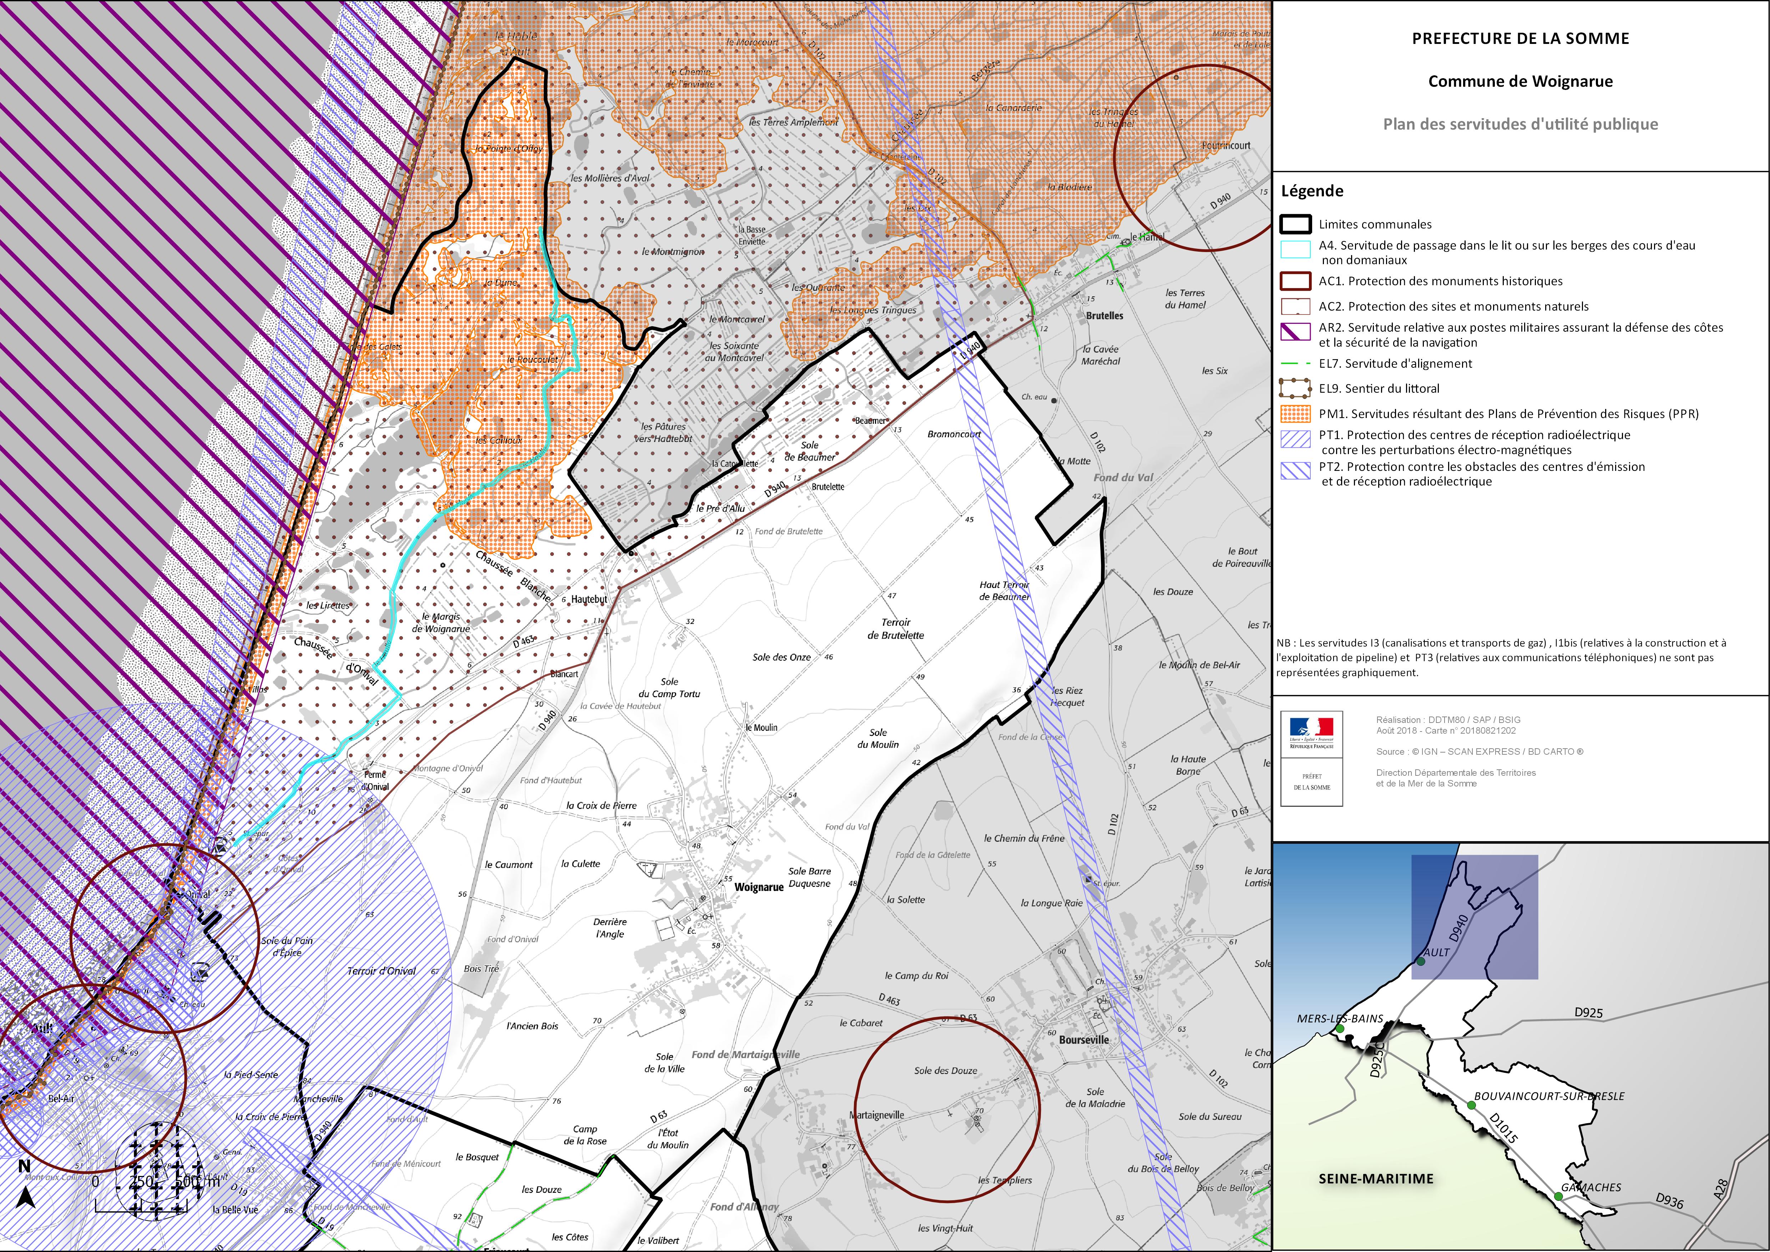Viewport: 1770px width, 1252px height.
Task: Click the black Limites communales legend symbol
Action: coord(1295,225)
